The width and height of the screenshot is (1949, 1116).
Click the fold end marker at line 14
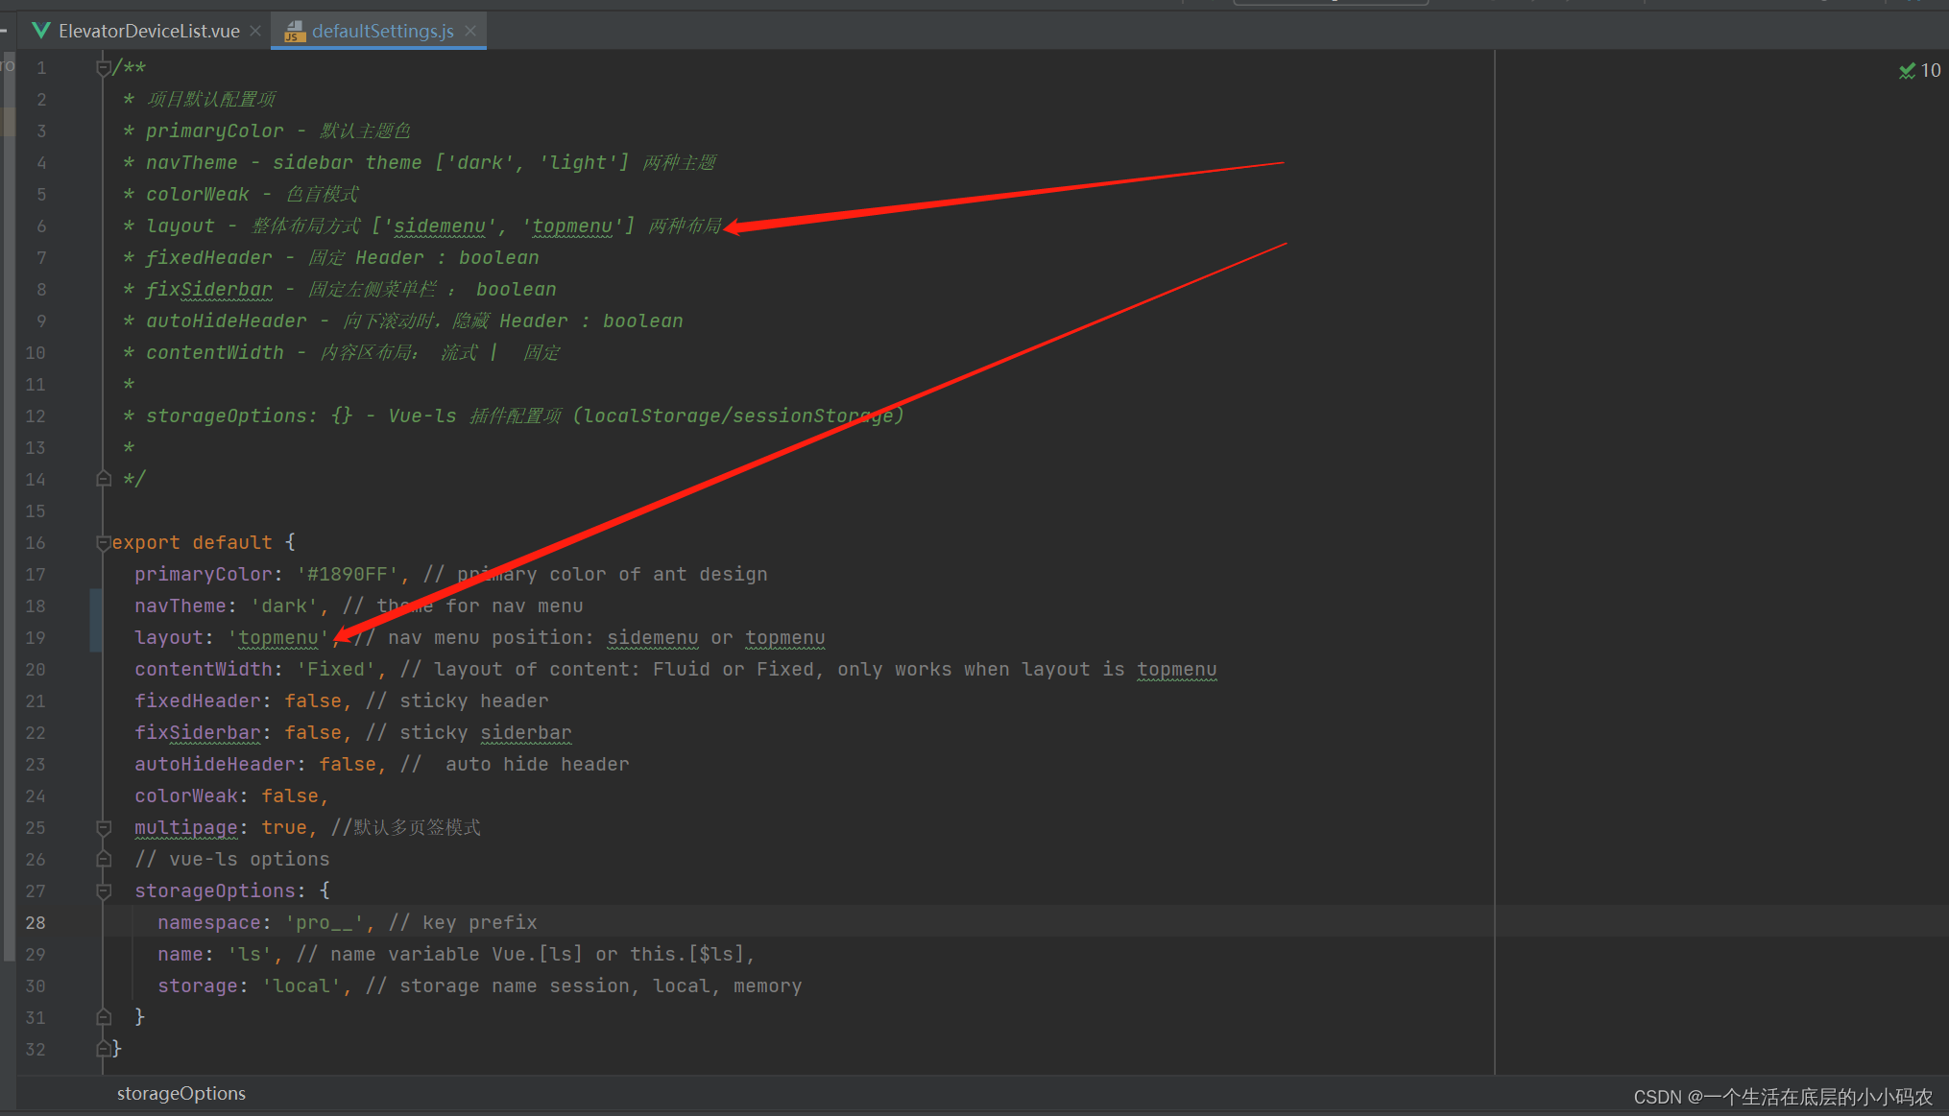tap(104, 479)
